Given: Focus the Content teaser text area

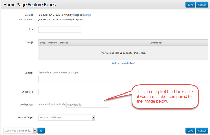Looking at the screenshot, I should 123,79.
